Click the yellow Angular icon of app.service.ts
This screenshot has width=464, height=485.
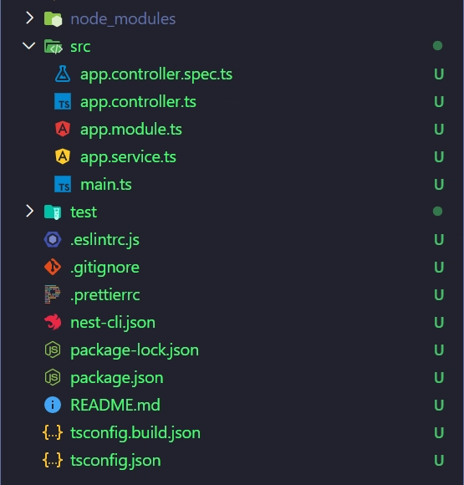click(x=63, y=156)
